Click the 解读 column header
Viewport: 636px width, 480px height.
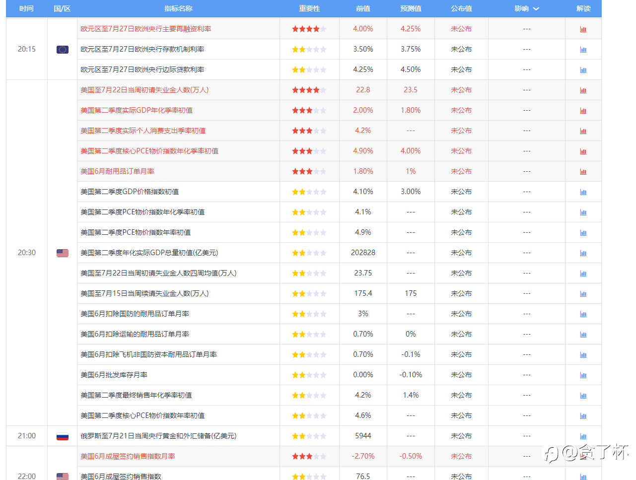(583, 8)
